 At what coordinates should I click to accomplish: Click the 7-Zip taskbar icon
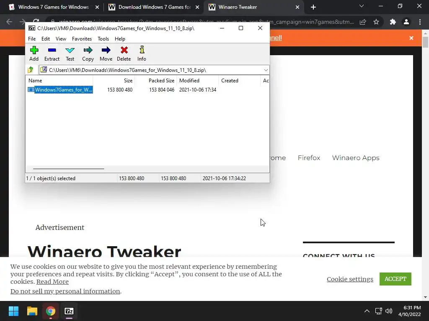click(x=69, y=311)
